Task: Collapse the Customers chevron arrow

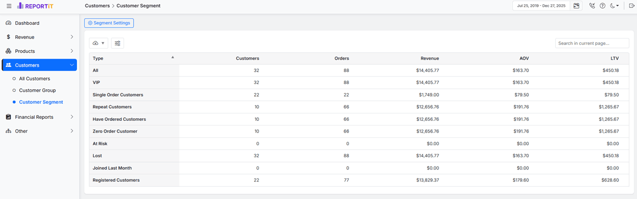Action: [x=72, y=65]
